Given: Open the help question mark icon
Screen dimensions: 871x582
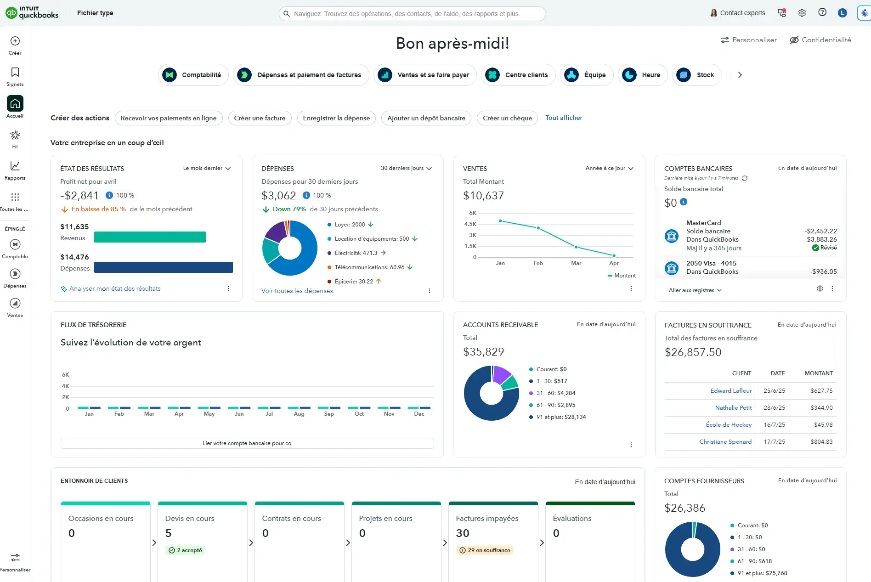Looking at the screenshot, I should (822, 12).
